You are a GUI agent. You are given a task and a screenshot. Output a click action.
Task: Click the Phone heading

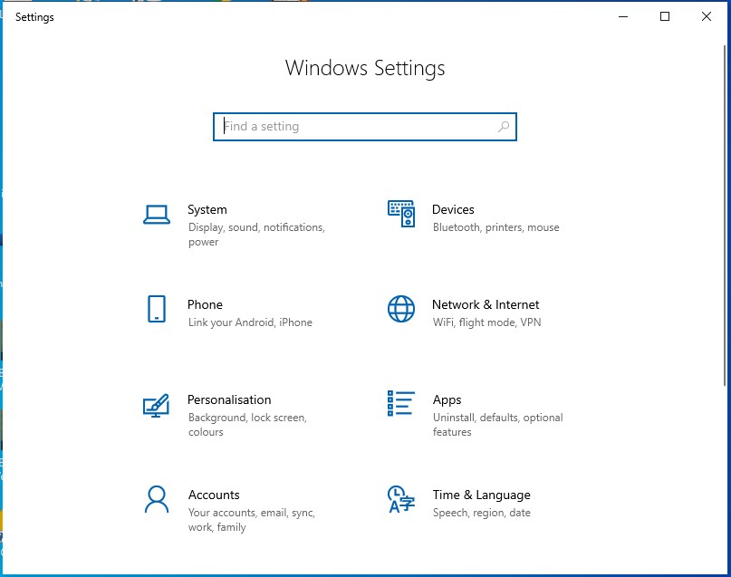205,305
